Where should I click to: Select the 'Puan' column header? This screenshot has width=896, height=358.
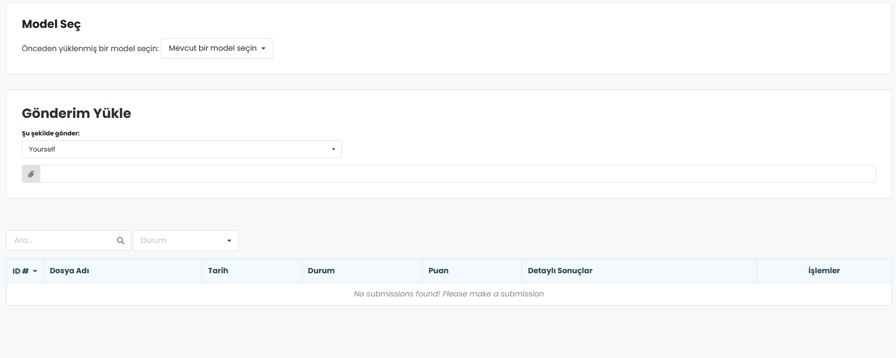(438, 271)
